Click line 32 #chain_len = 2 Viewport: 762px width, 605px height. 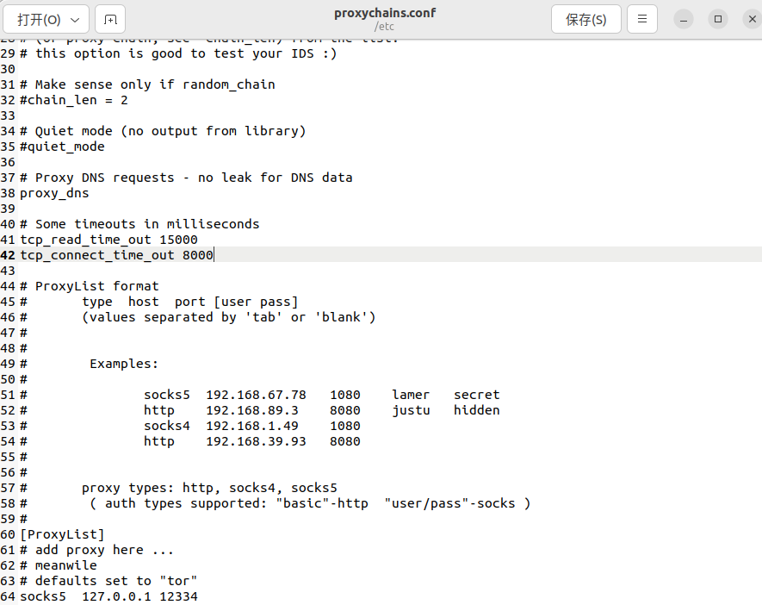(x=73, y=100)
